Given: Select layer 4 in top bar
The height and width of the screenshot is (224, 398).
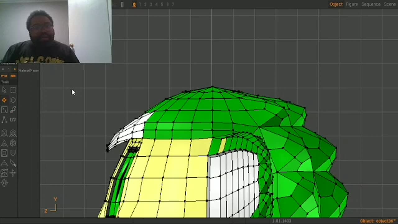Looking at the screenshot, I should point(156,4).
